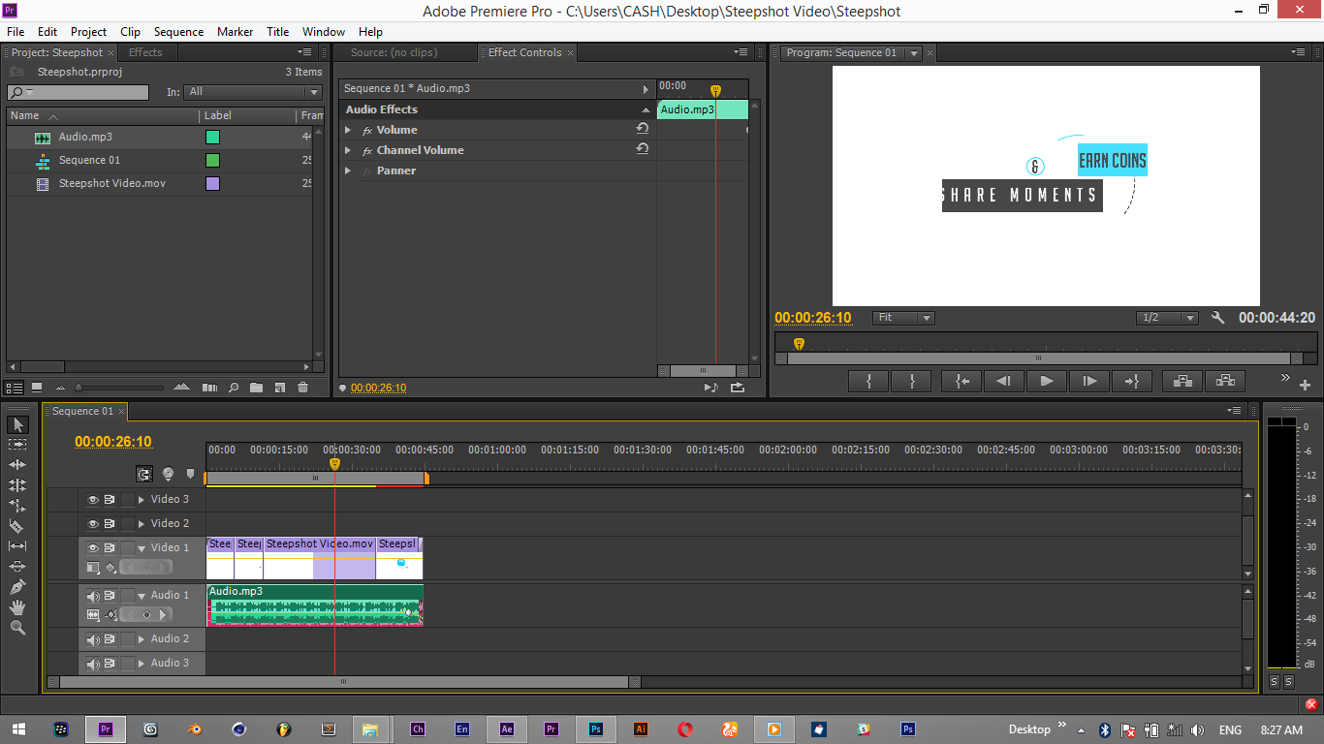
Task: Select the Rate Stretch tool
Action: pos(17,506)
